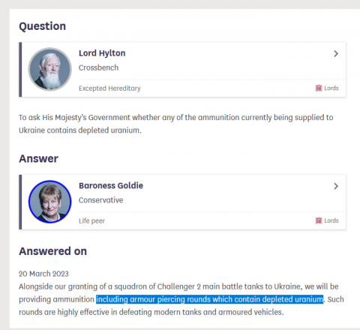This screenshot has width=360, height=330.
Task: Open the Baroness Goldie name link
Action: 111,186
